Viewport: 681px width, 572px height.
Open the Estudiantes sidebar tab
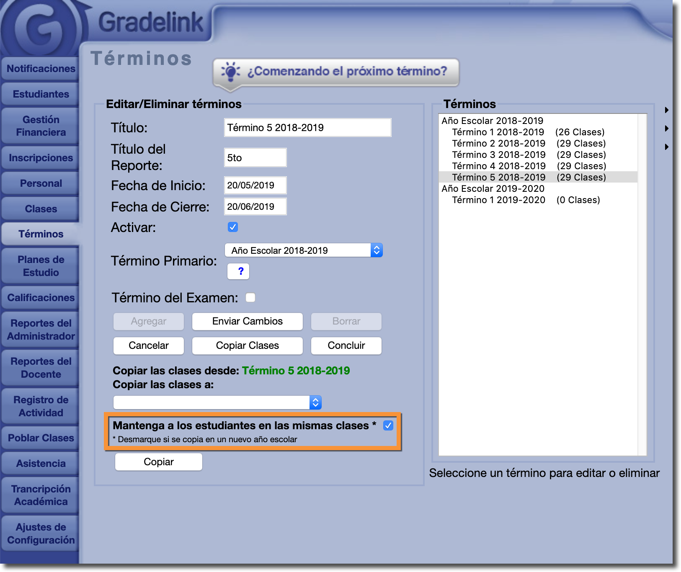41,94
